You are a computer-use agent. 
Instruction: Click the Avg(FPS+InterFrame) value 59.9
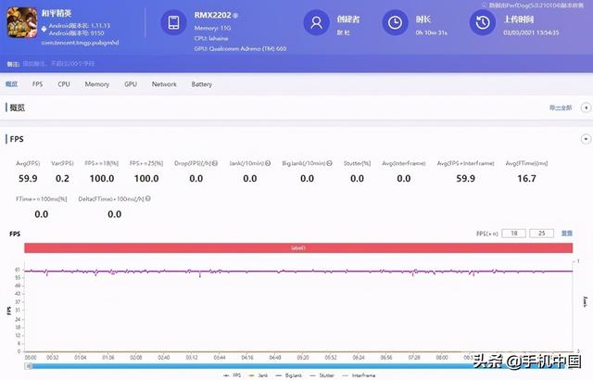(x=465, y=179)
